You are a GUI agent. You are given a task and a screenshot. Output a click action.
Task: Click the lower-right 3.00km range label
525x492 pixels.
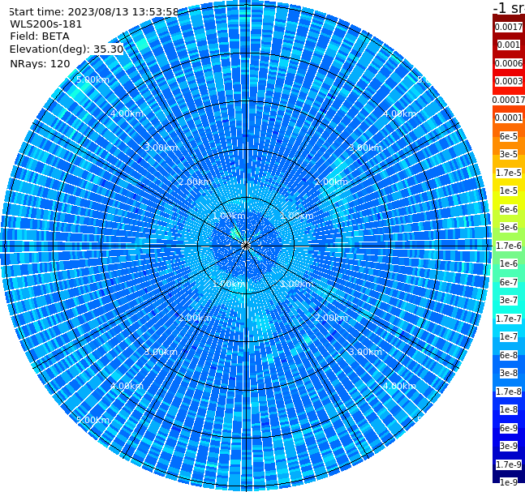[366, 352]
